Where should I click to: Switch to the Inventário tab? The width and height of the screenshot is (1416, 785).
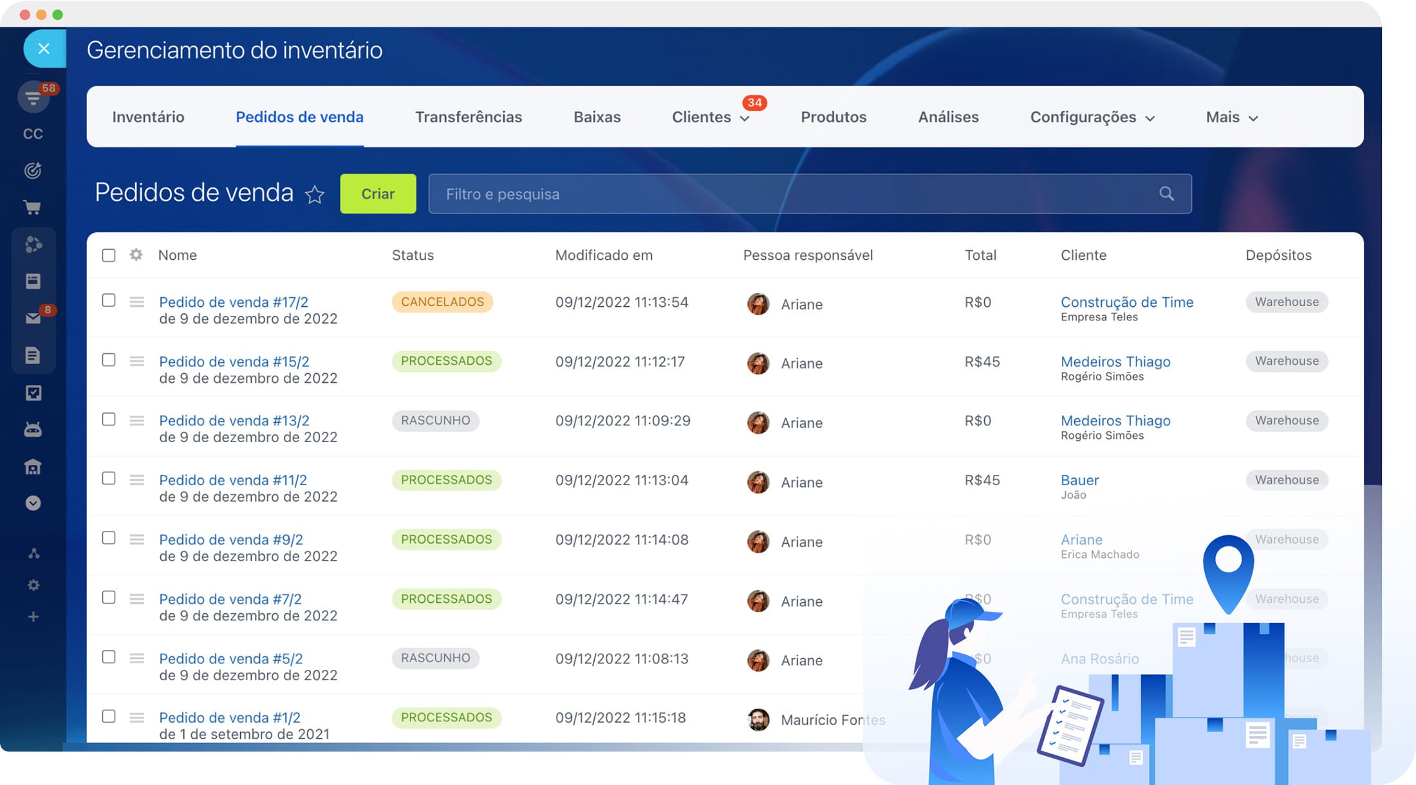(148, 117)
